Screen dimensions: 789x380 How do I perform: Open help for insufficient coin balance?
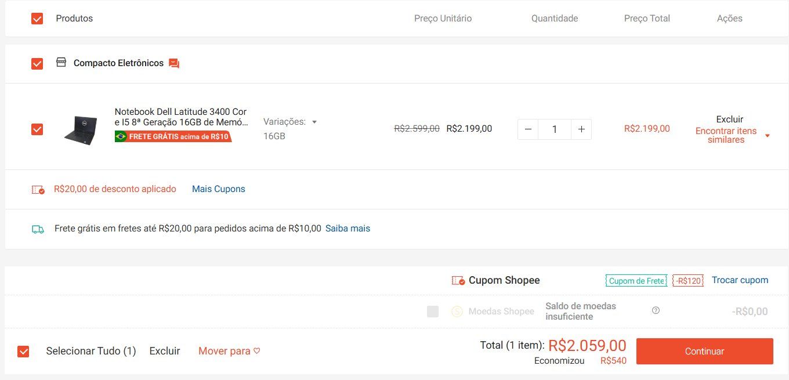click(x=656, y=310)
